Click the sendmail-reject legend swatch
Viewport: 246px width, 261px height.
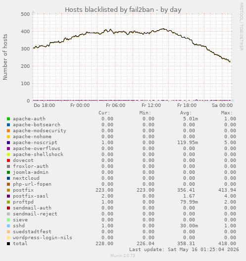pyautogui.click(x=8, y=214)
